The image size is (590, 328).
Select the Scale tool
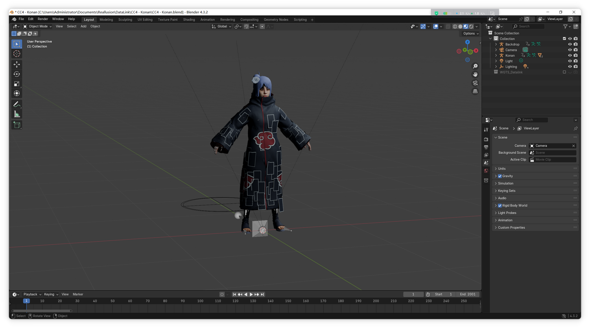[17, 84]
